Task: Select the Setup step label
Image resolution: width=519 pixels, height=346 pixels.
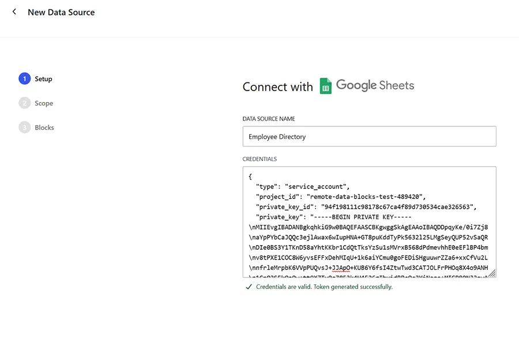Action: (44, 78)
